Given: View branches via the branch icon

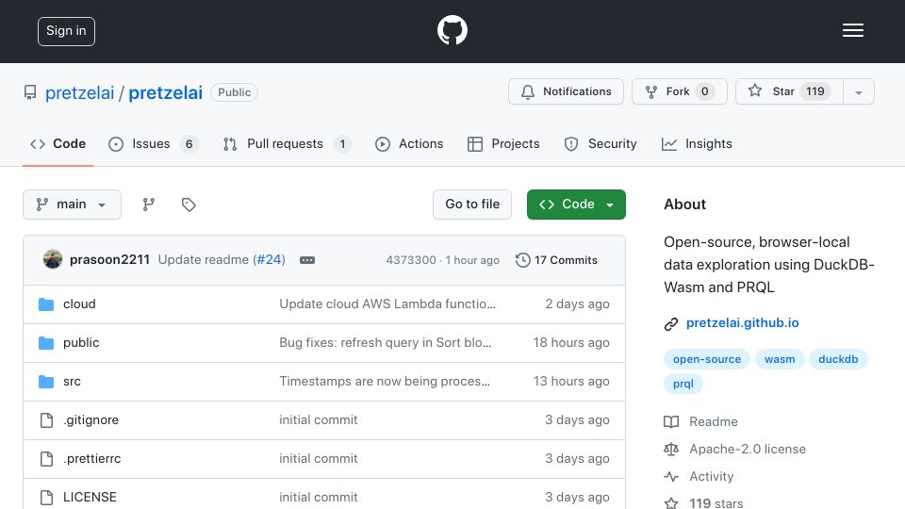Looking at the screenshot, I should point(149,205).
